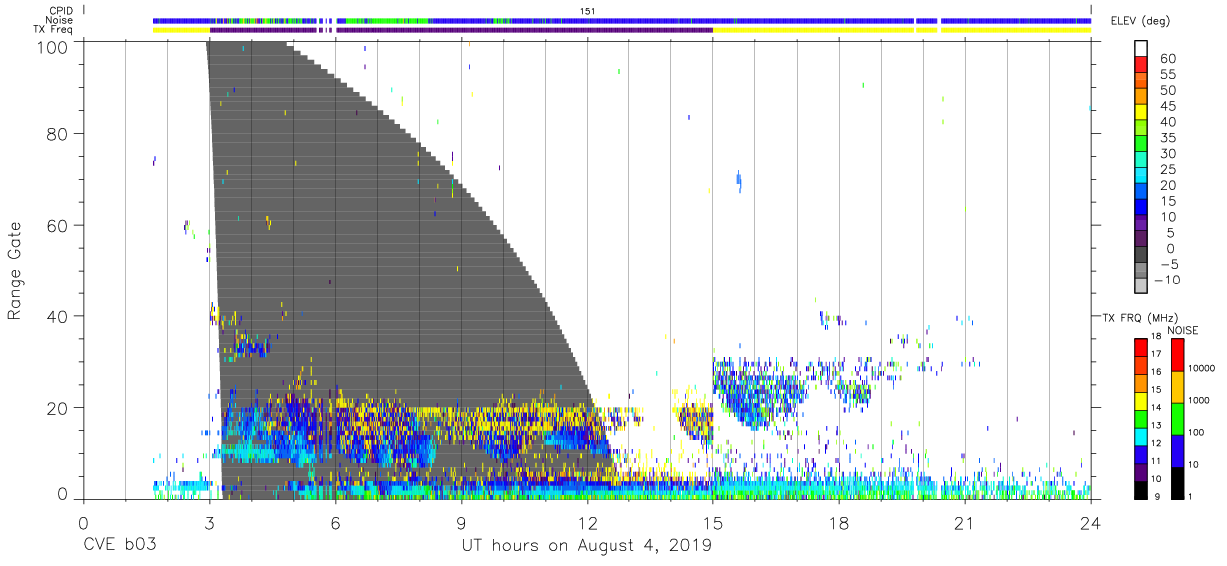Screen dimensions: 1227x566
Task: Click the black bottom swatch of NOISE colorbar
Action: coord(1177,483)
